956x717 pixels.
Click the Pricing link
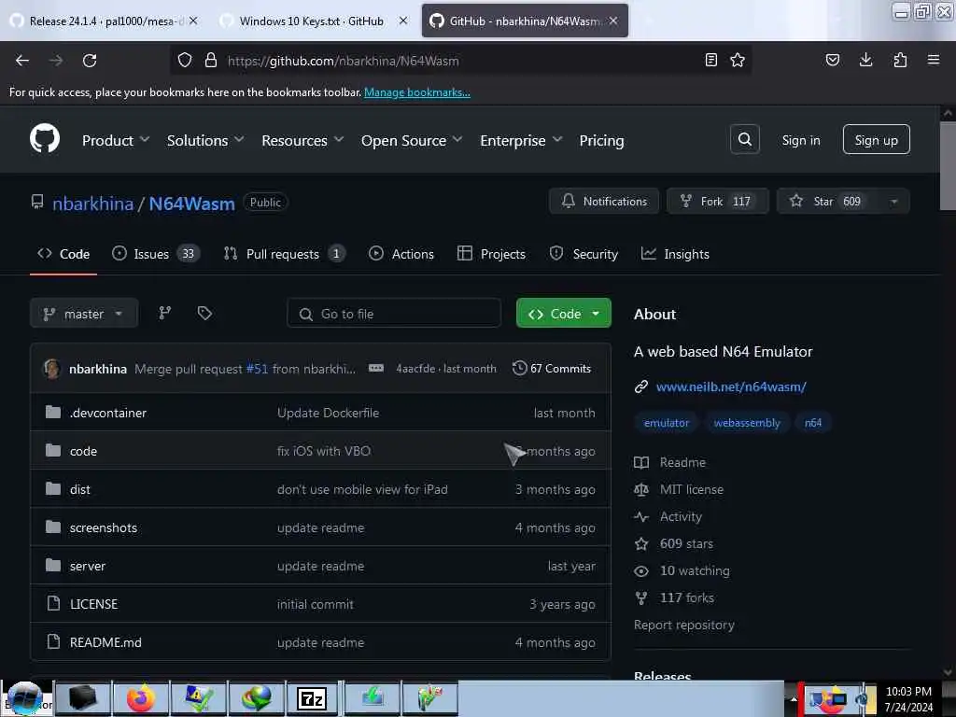click(x=601, y=140)
